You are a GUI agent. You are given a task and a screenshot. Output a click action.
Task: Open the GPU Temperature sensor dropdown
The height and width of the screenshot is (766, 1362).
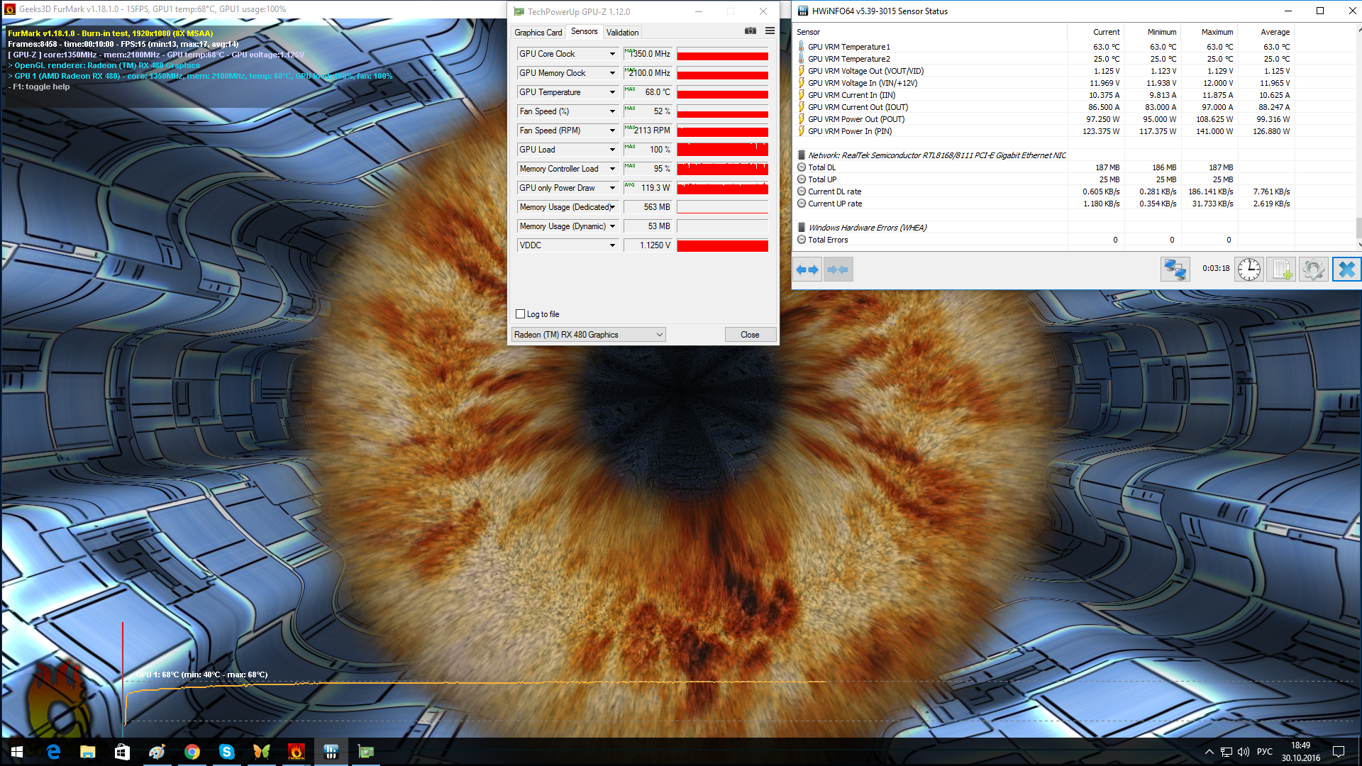(612, 92)
